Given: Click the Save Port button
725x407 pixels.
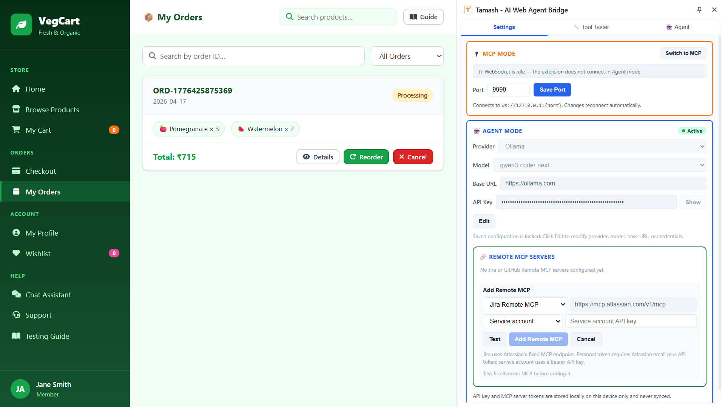Looking at the screenshot, I should (552, 90).
